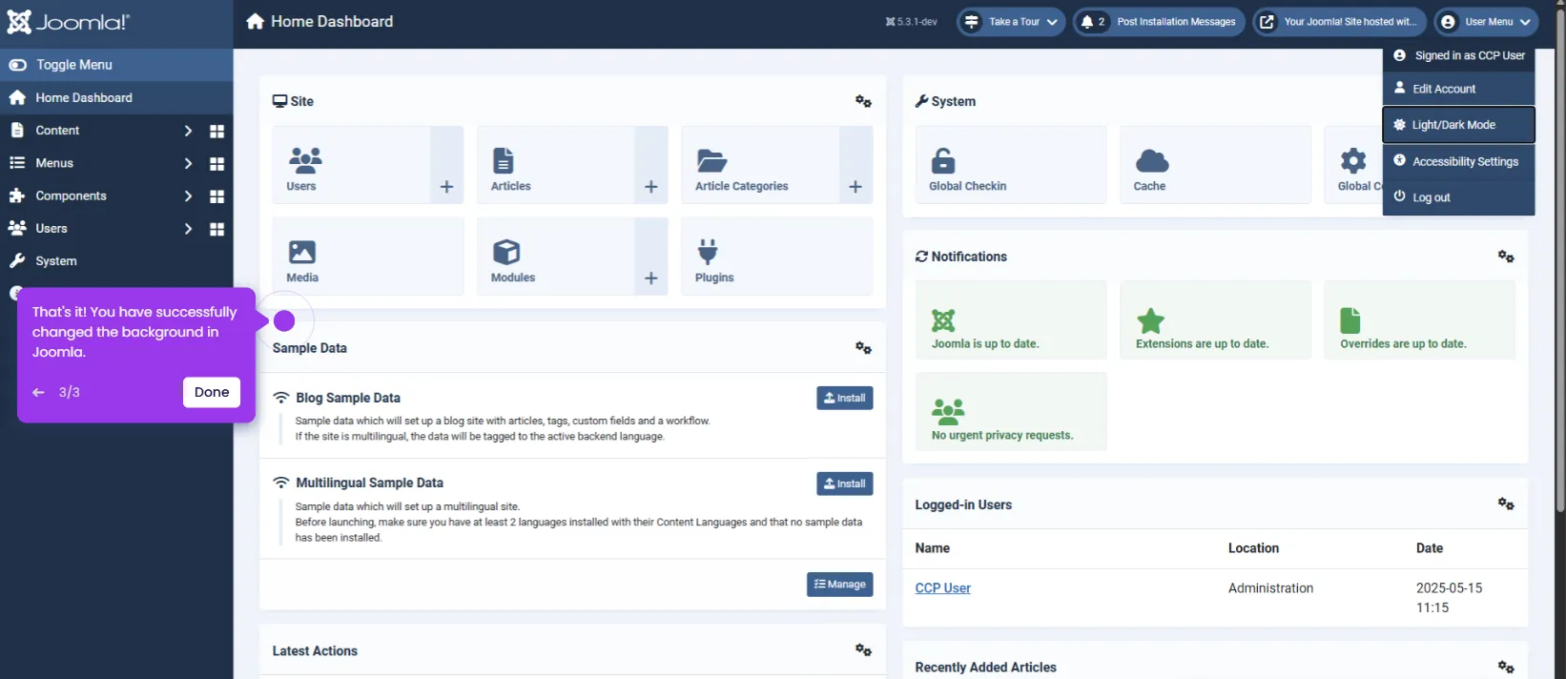Choose Light/Dark Mode option

[x=1458, y=125]
